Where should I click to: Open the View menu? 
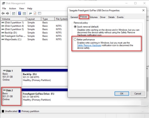click(22, 8)
